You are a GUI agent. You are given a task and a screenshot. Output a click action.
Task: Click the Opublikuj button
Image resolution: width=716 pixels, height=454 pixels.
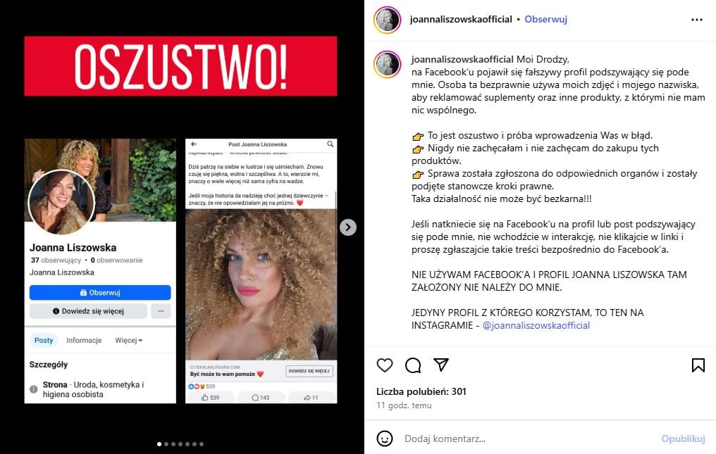pyautogui.click(x=683, y=439)
